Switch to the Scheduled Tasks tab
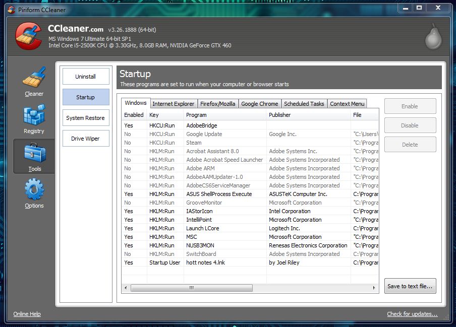This screenshot has height=327, width=456. 304,104
